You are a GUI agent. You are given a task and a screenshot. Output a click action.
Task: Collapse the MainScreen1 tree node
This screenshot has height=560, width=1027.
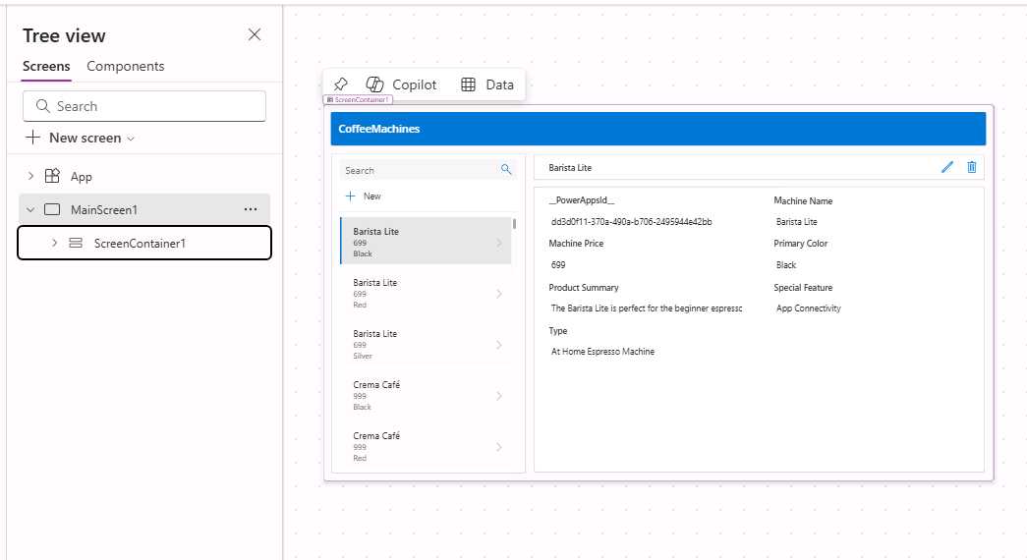point(30,209)
